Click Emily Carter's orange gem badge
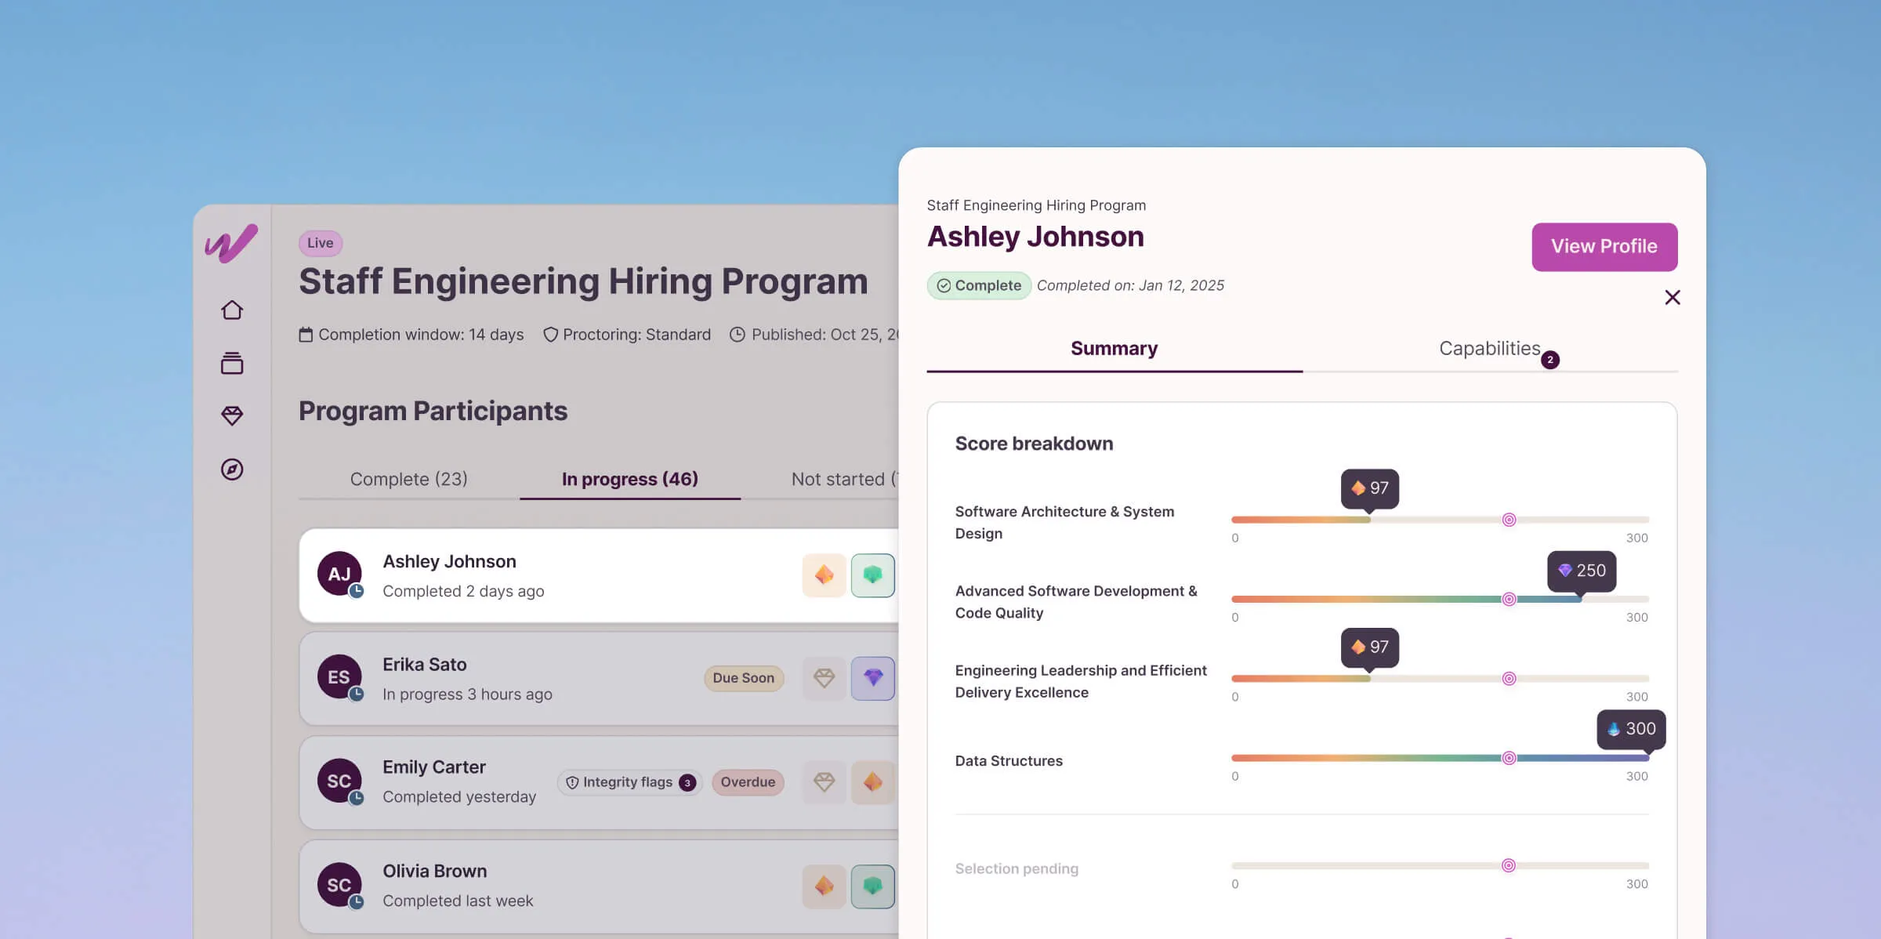The image size is (1881, 939). [873, 781]
